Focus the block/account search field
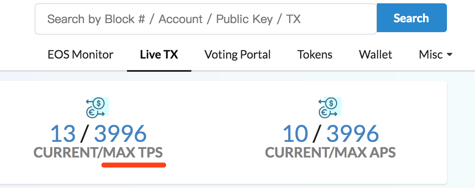475x188 pixels. 206,19
